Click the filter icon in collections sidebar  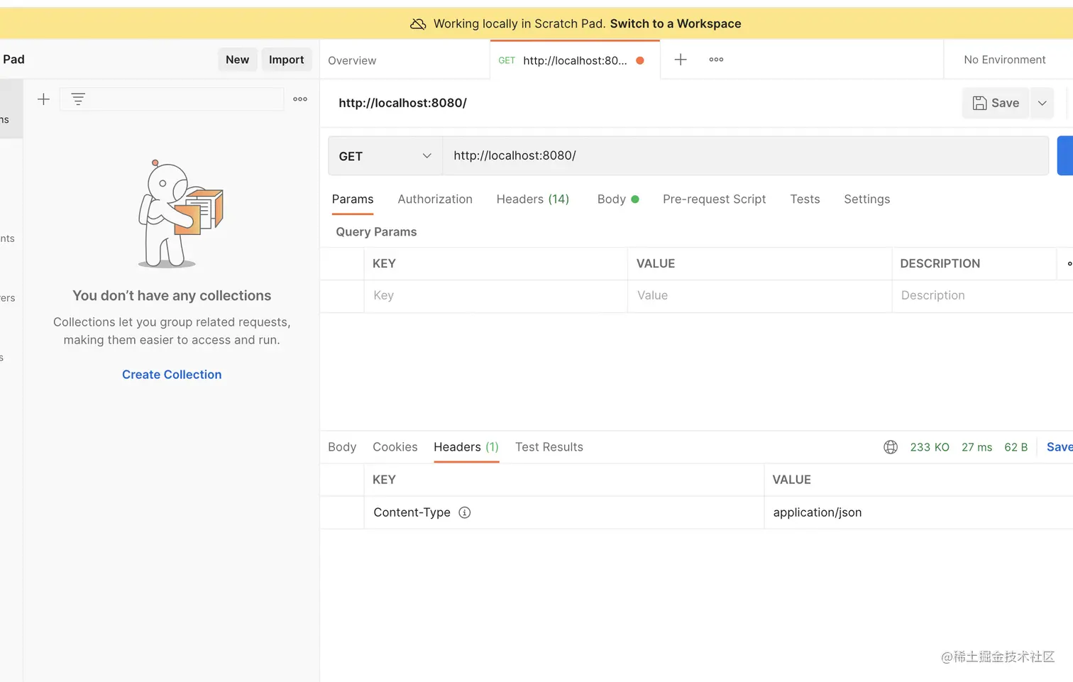tap(78, 99)
